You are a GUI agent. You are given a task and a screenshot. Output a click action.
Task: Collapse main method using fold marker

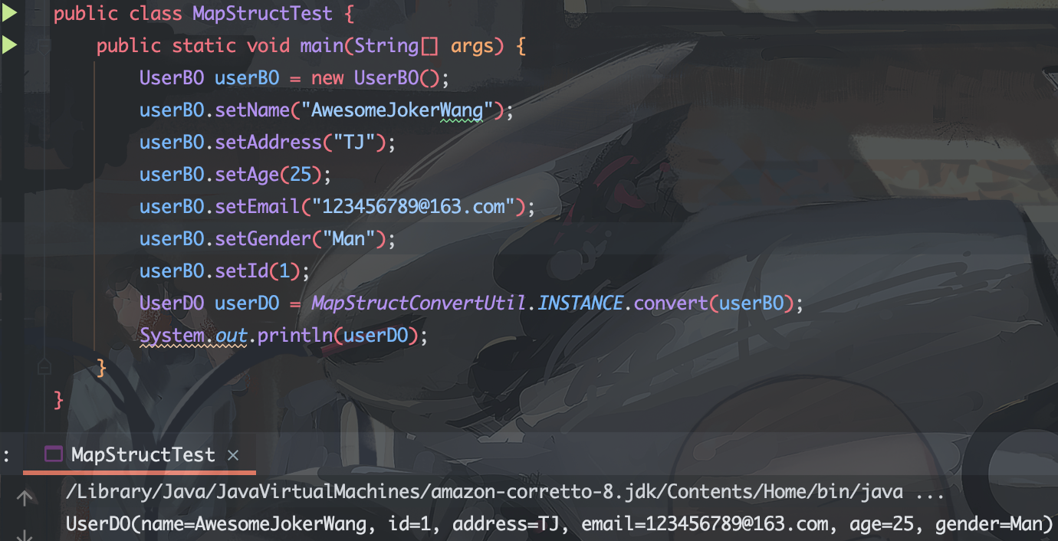[44, 45]
